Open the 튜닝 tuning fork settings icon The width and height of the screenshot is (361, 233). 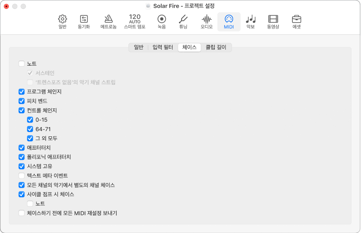point(183,22)
